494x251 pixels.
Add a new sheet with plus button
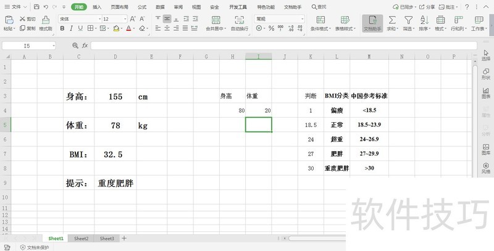(124, 239)
